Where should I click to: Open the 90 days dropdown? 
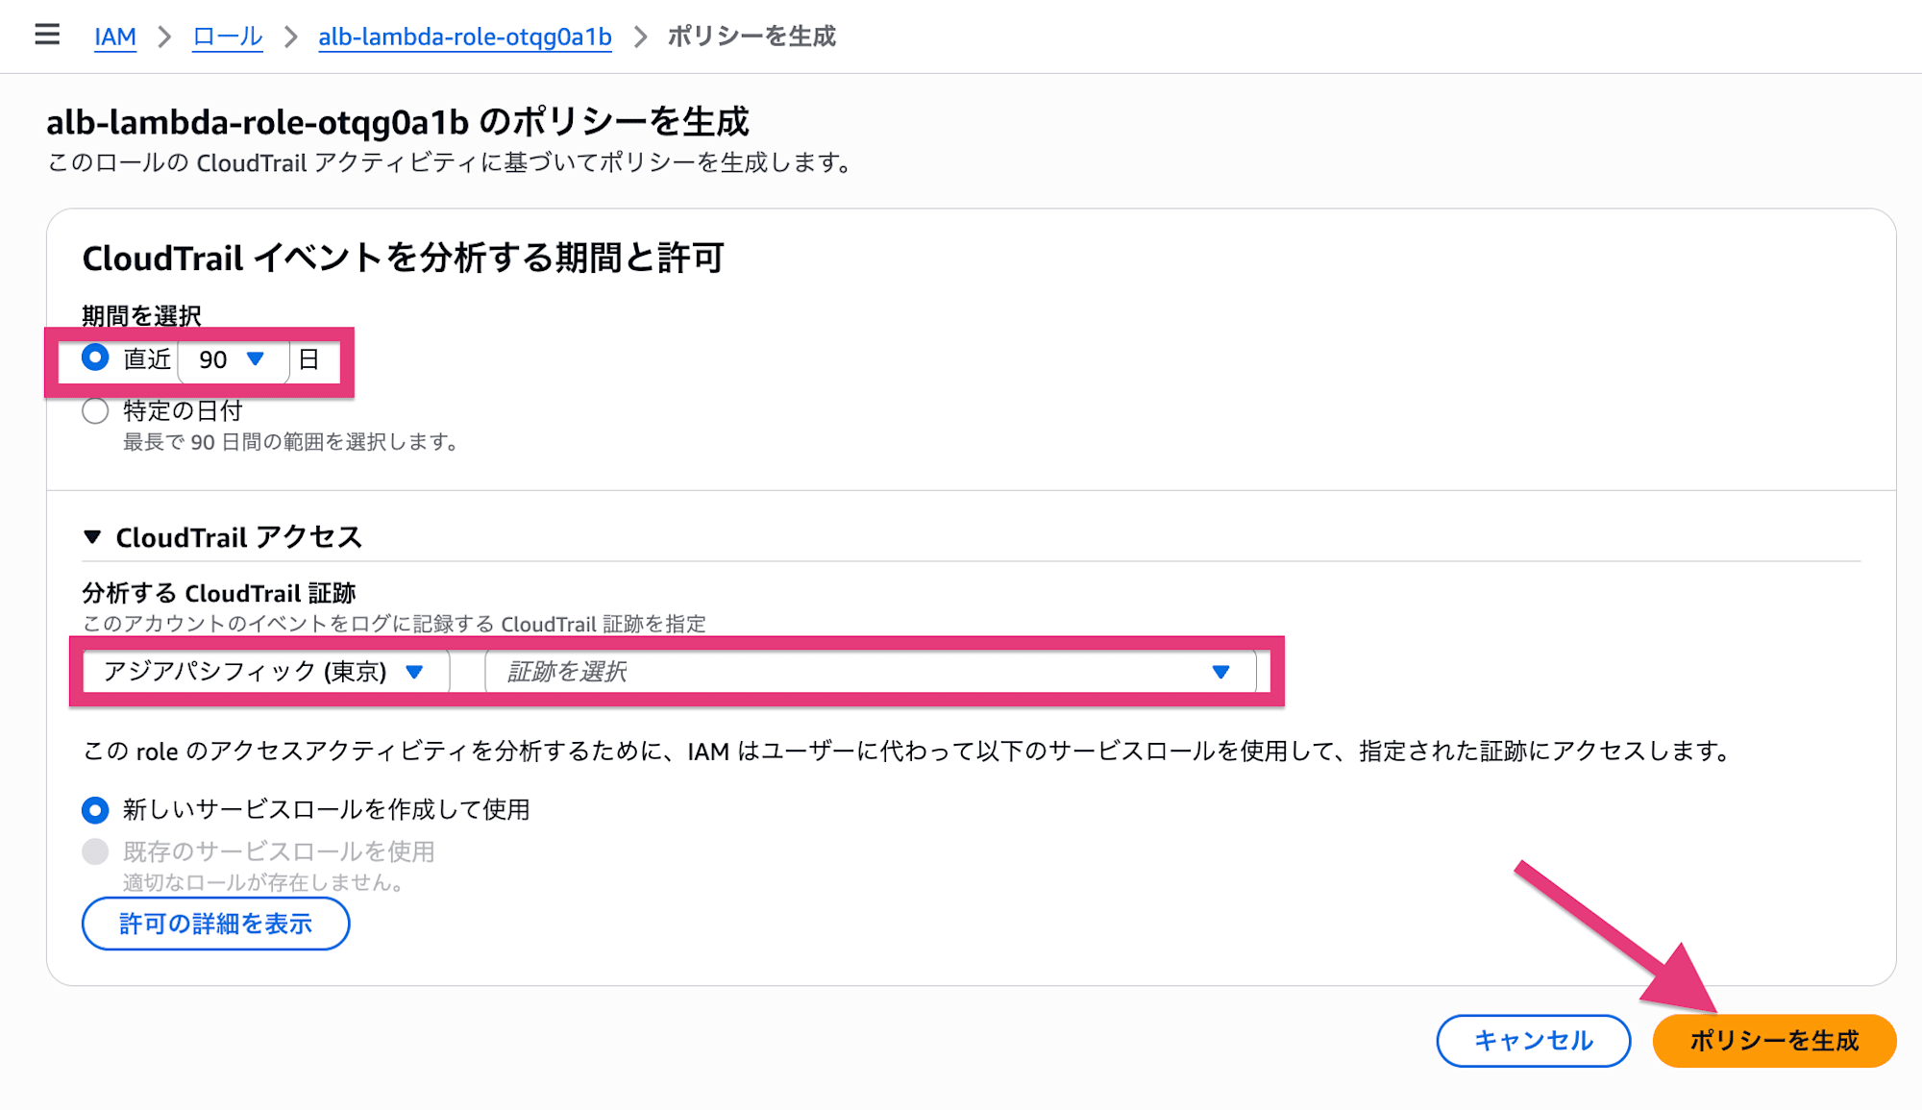point(234,359)
